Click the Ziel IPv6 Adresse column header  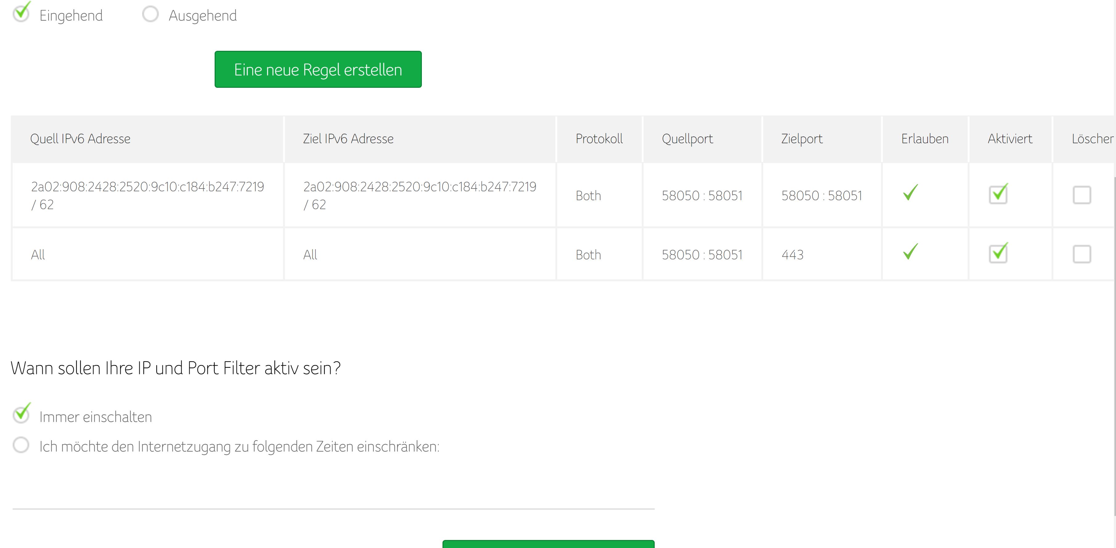(x=420, y=139)
